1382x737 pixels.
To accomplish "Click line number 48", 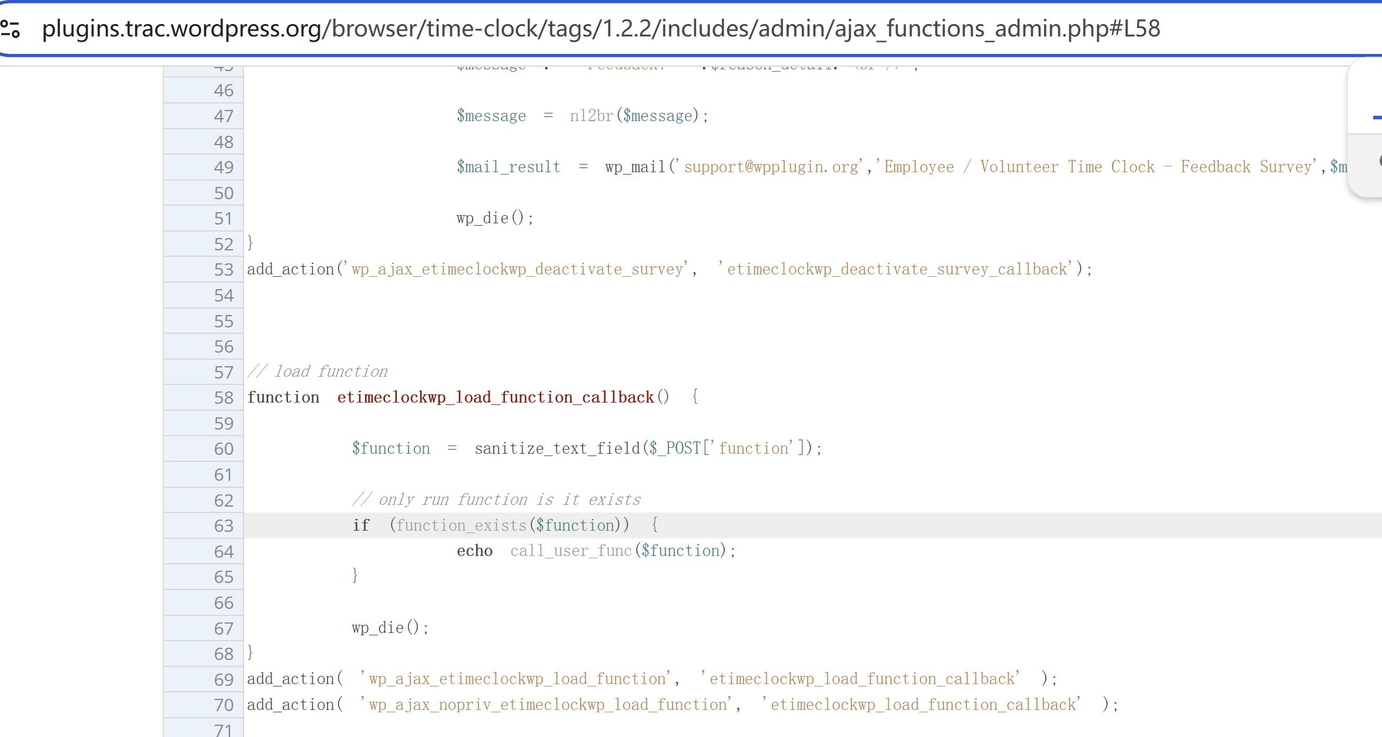I will (x=223, y=142).
